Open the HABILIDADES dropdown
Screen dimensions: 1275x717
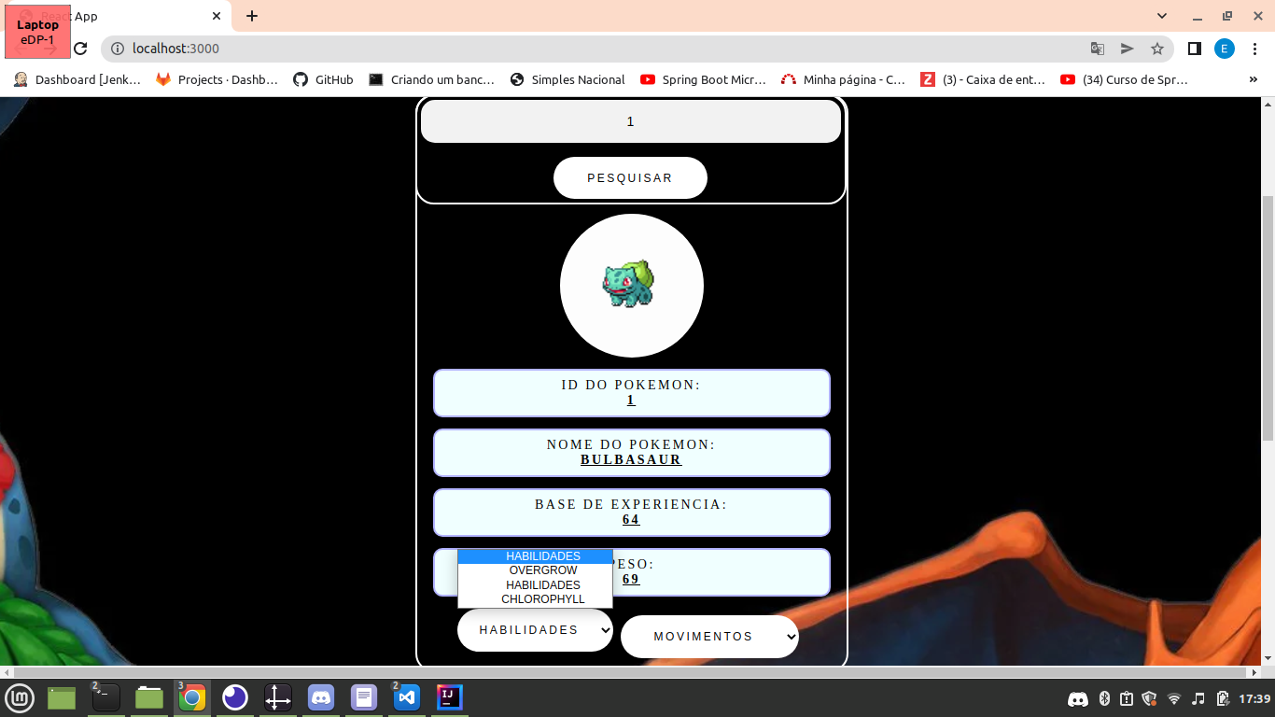click(x=535, y=630)
